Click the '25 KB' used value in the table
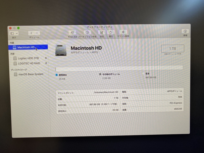Screen dimensions: 204x153 click(x=115, y=110)
